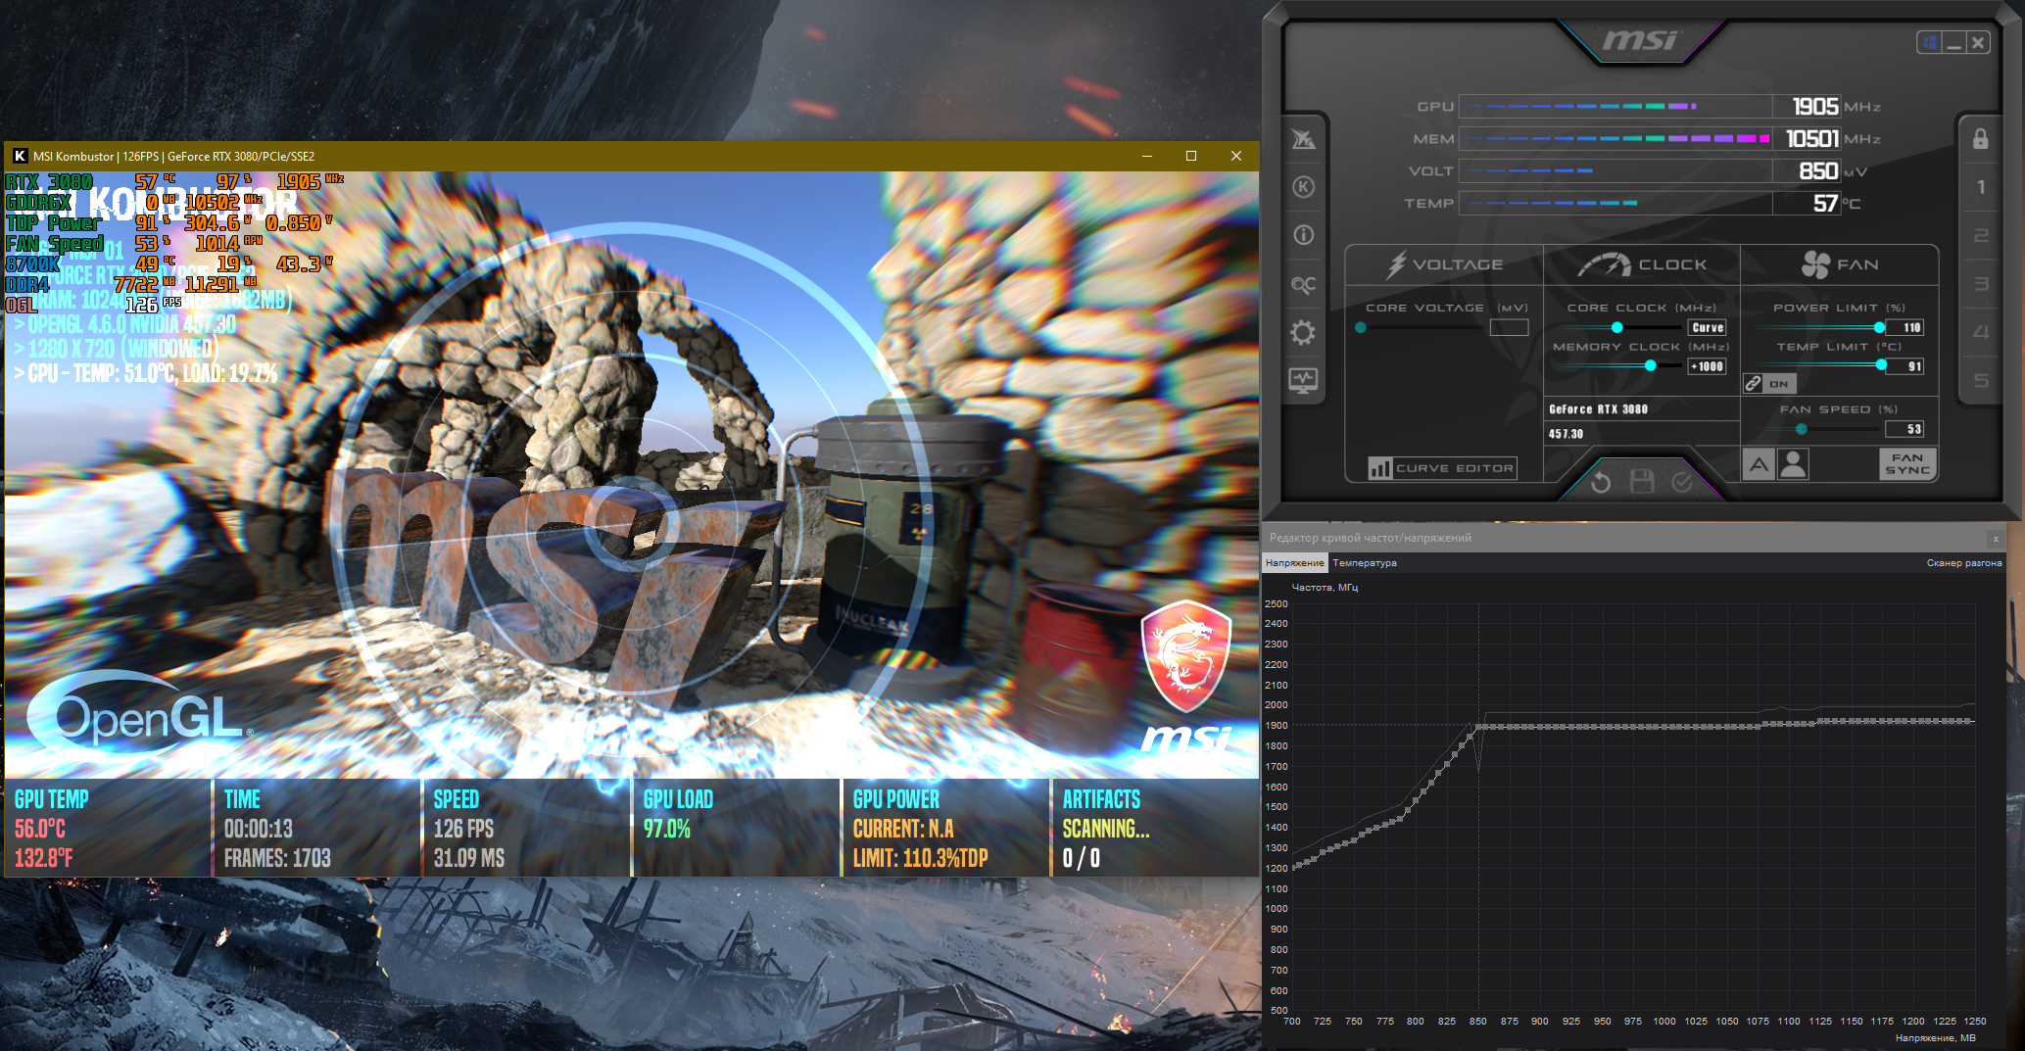
Task: Toggle user-defined fan curve icon
Action: click(1793, 464)
